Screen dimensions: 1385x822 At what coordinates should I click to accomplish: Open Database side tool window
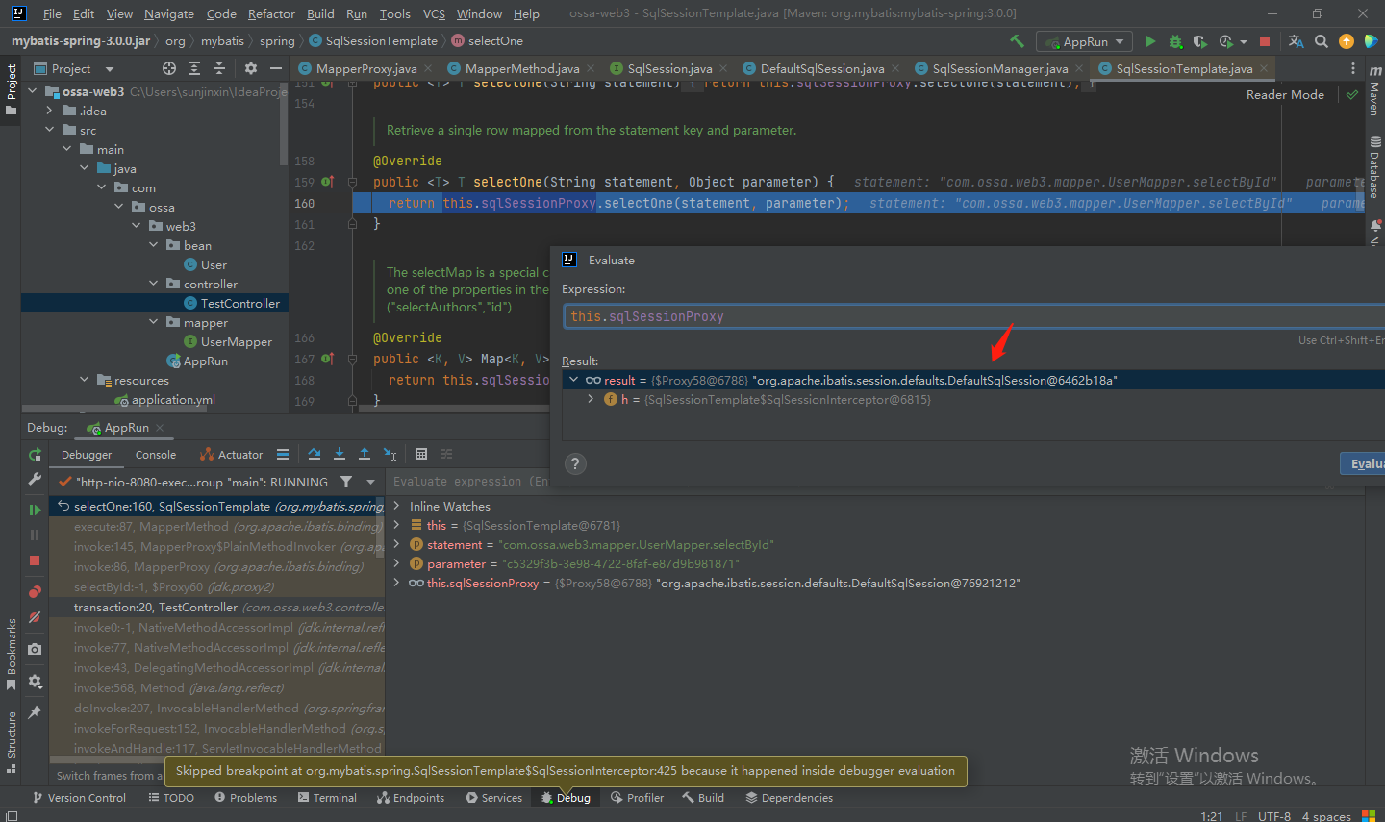[x=1374, y=168]
